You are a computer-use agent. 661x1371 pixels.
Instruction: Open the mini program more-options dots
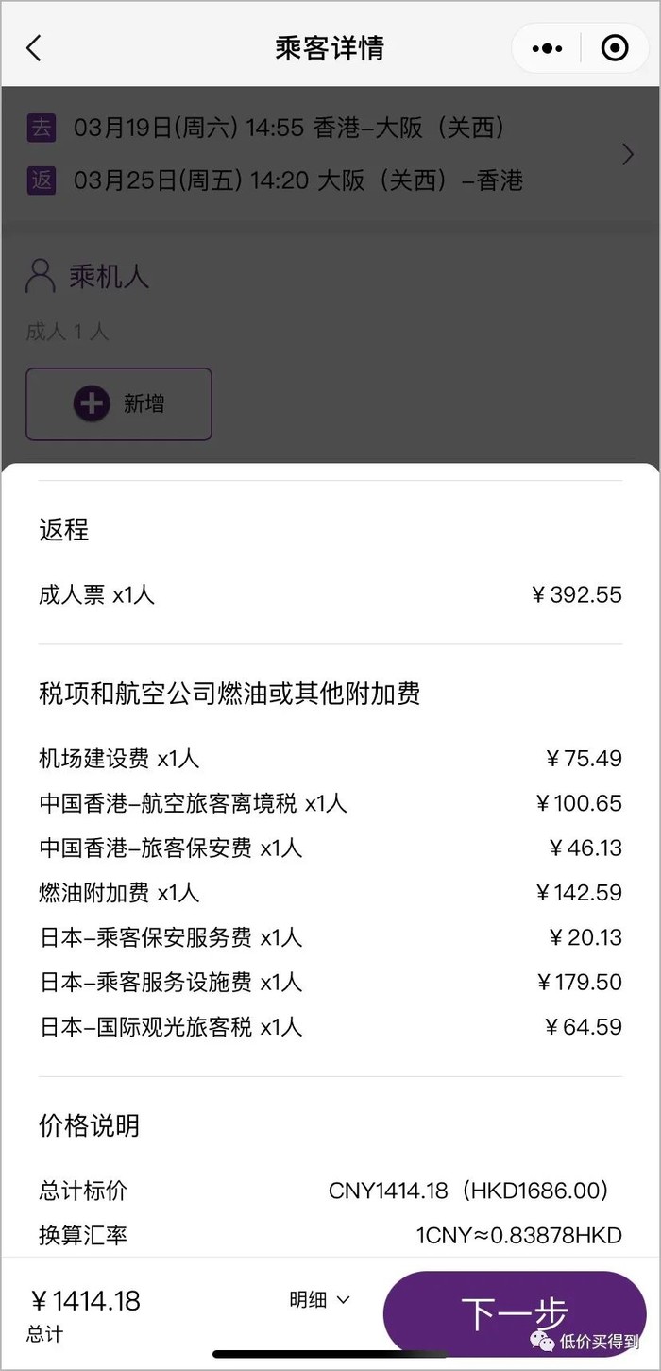pyautogui.click(x=548, y=48)
